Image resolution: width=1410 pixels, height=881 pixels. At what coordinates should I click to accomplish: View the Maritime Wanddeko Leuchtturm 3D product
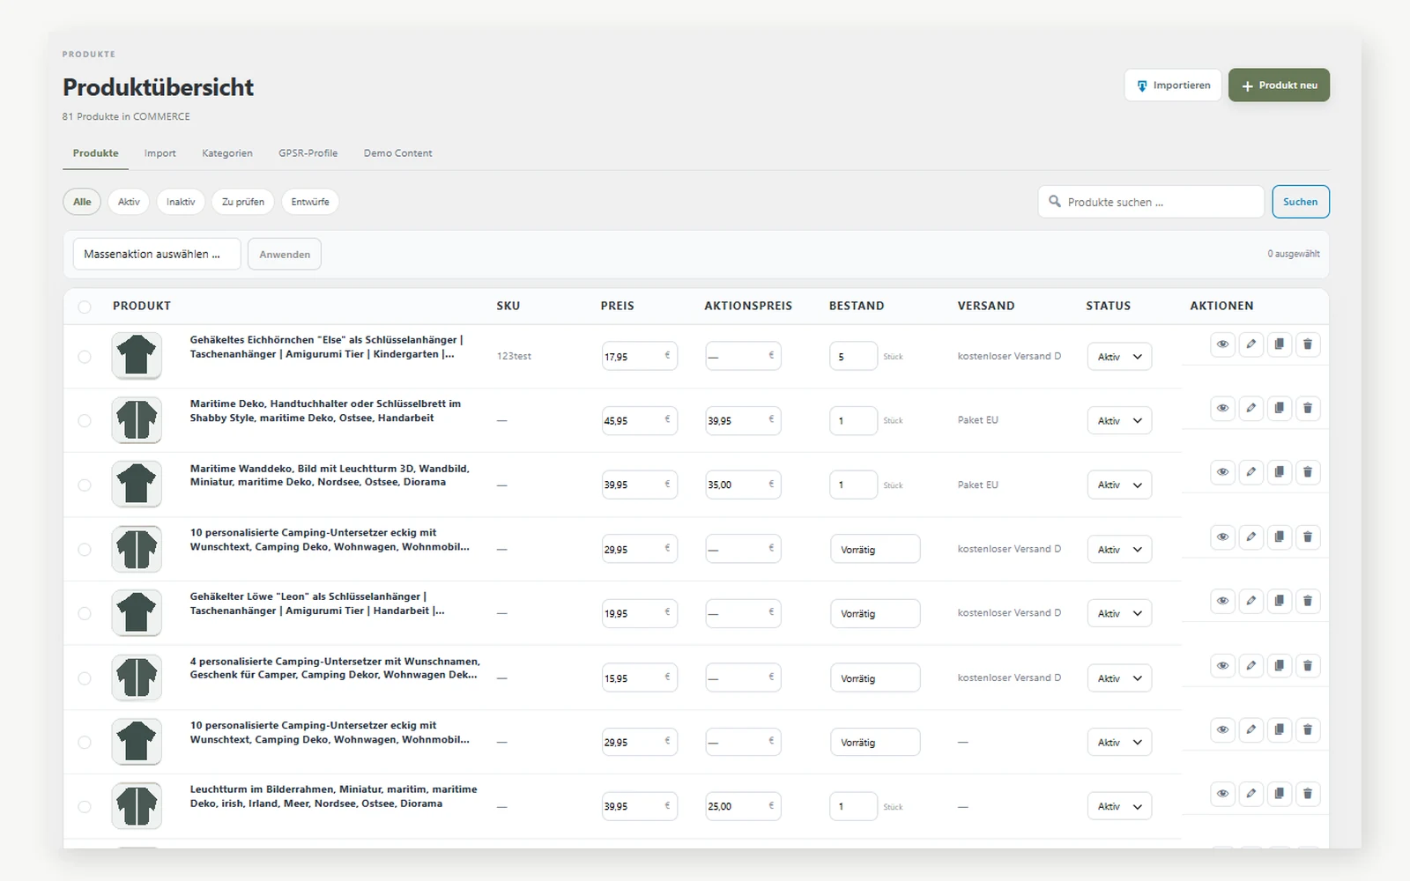pyautogui.click(x=1222, y=472)
